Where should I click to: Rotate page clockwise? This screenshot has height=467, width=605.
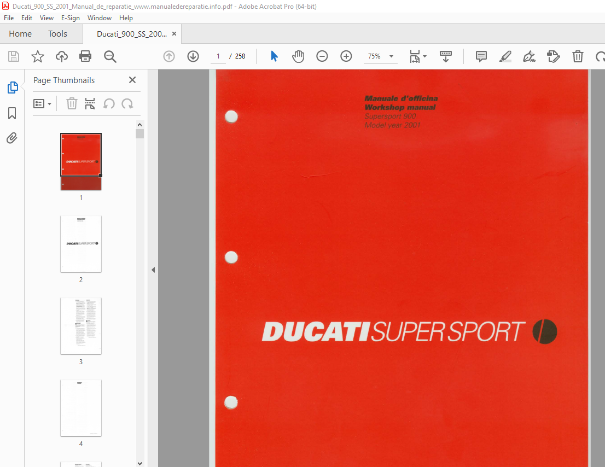127,104
